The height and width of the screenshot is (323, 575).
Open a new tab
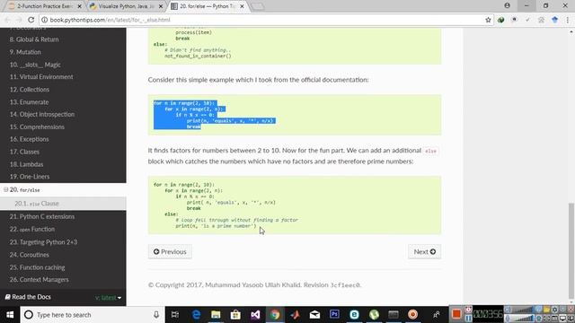pyautogui.click(x=258, y=6)
